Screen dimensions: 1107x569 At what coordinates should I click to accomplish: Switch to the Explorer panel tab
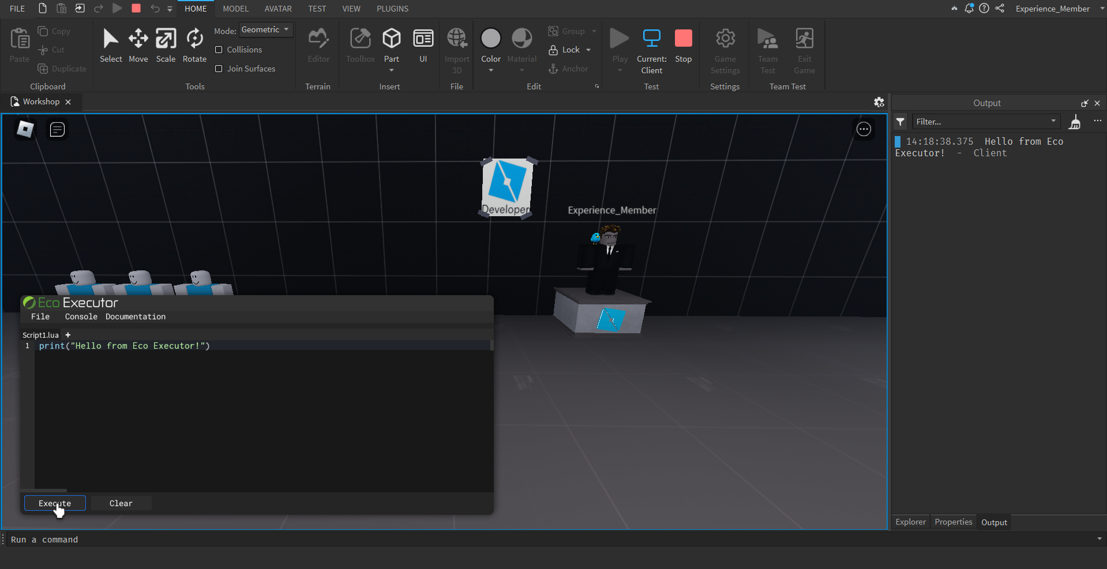click(910, 522)
